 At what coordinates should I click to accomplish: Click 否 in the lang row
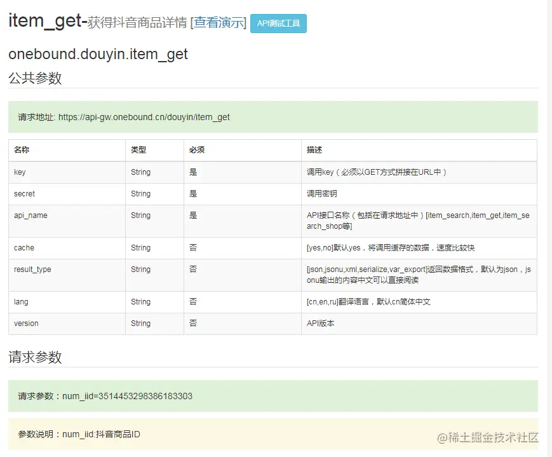(x=193, y=302)
